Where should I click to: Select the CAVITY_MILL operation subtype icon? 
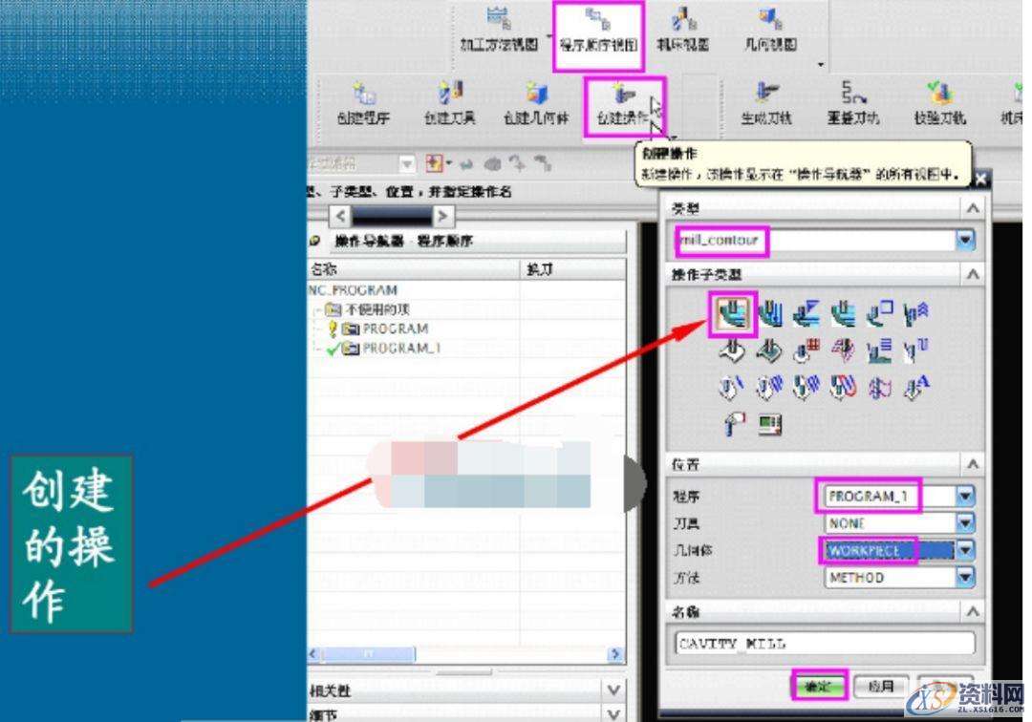733,313
